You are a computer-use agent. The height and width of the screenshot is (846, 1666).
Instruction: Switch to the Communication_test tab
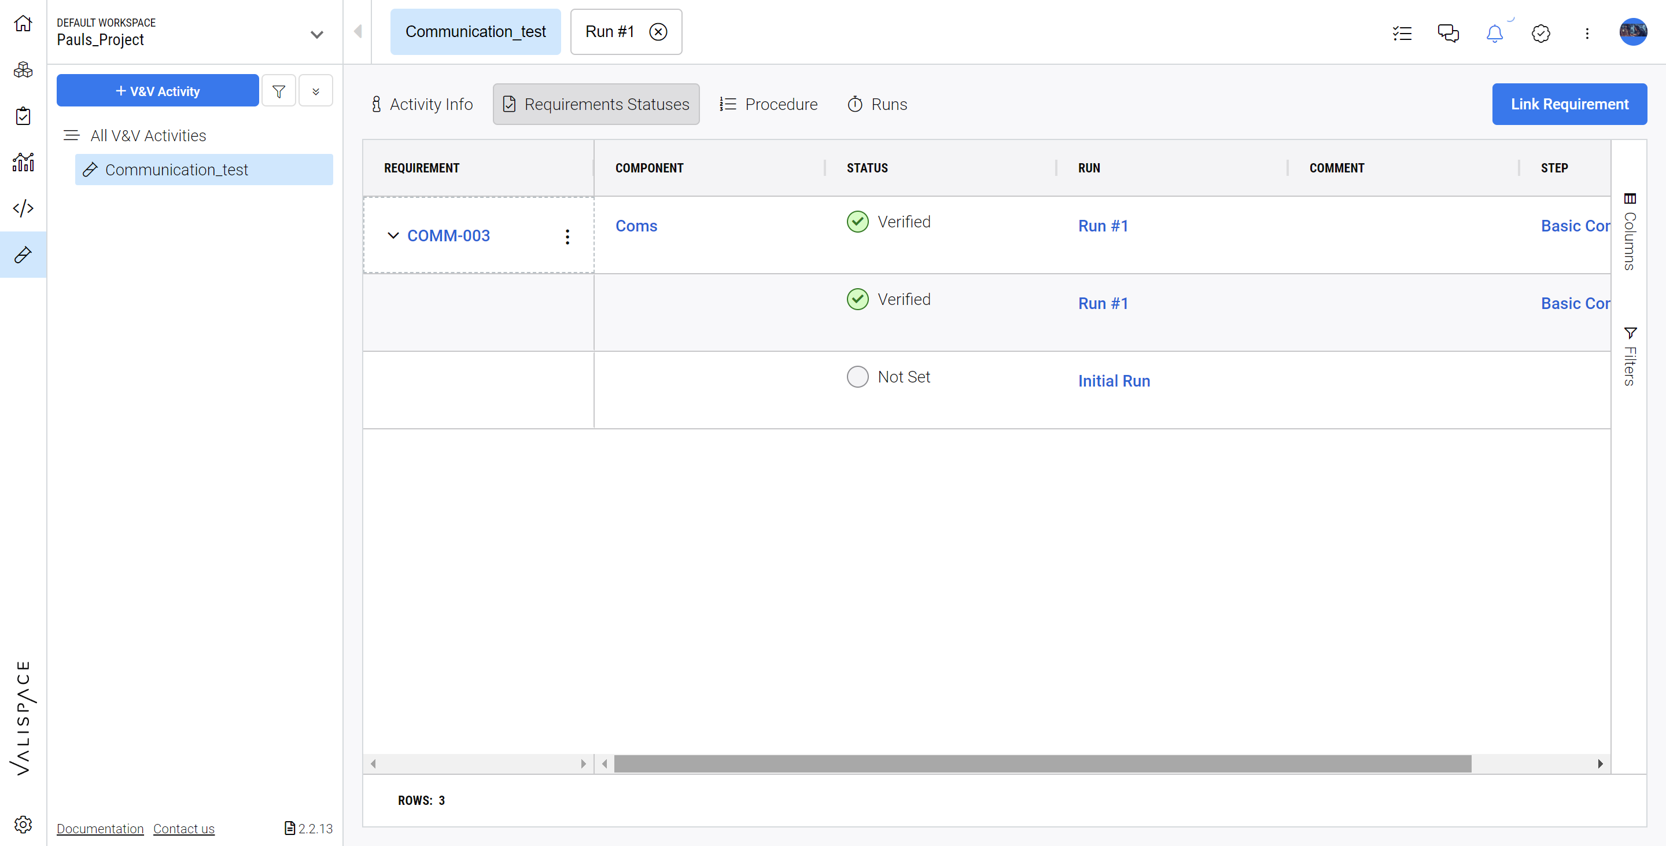click(x=476, y=32)
